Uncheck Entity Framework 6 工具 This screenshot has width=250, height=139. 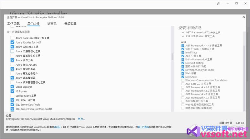click(x=183, y=59)
